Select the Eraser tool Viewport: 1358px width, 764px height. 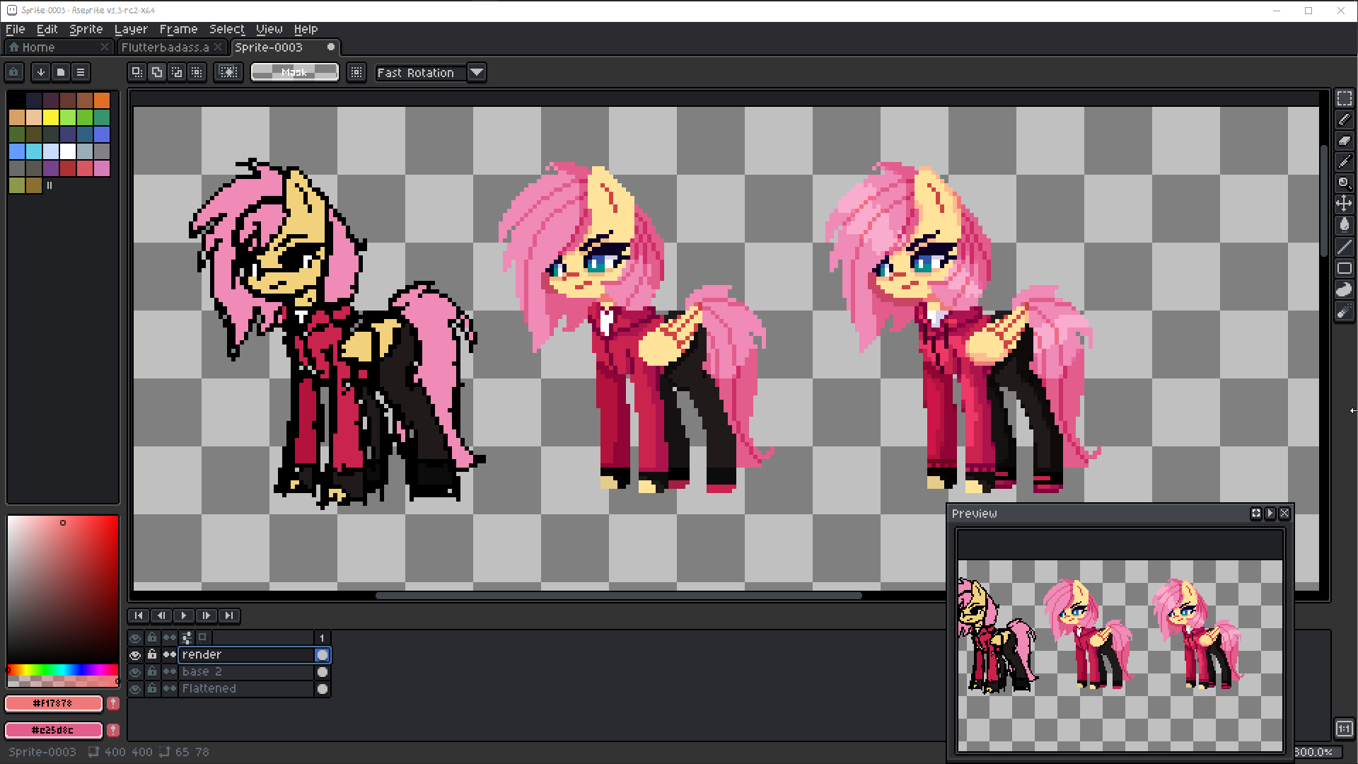[1344, 141]
